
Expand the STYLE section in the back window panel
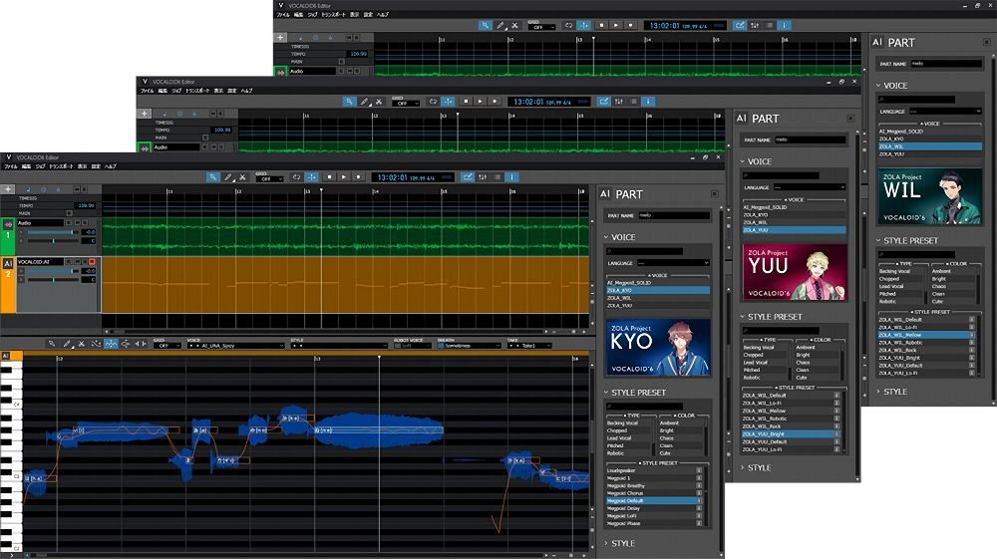click(x=878, y=392)
